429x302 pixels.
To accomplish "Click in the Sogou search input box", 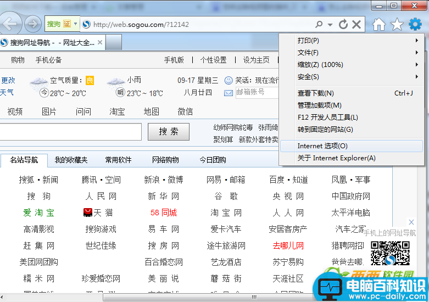I will [70, 132].
